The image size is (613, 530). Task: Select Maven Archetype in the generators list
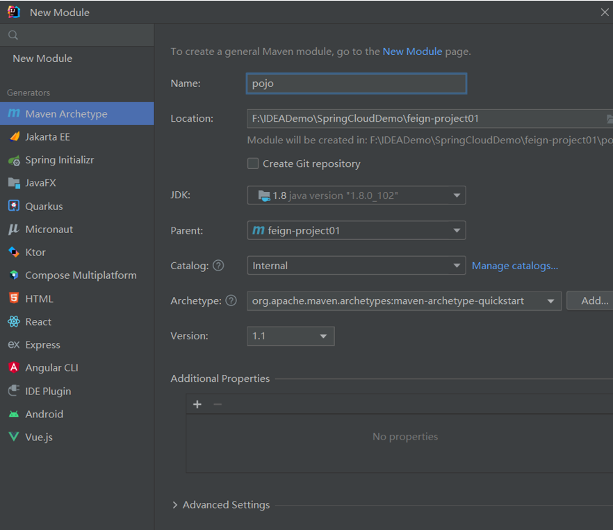pos(66,114)
